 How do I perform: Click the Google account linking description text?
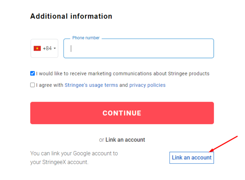pyautogui.click(x=74, y=153)
